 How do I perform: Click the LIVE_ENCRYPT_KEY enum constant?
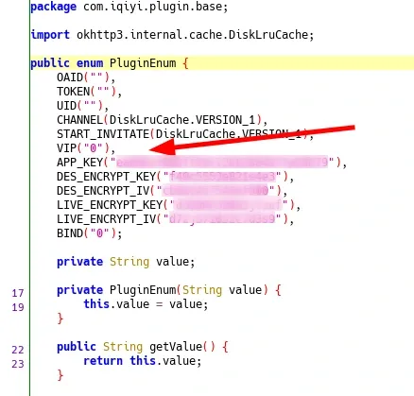[x=179, y=205]
